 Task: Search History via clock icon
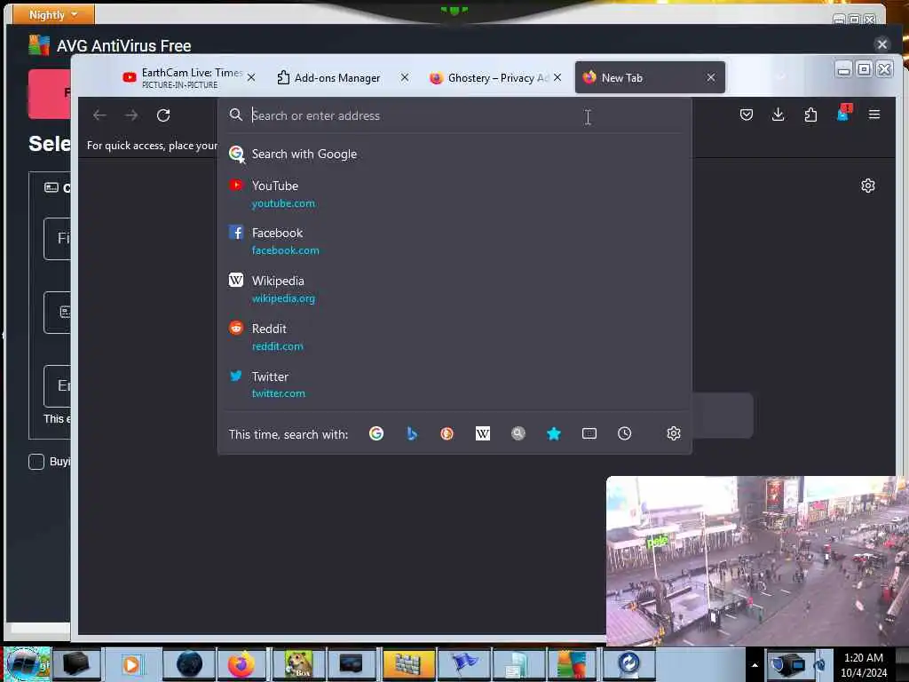point(624,433)
